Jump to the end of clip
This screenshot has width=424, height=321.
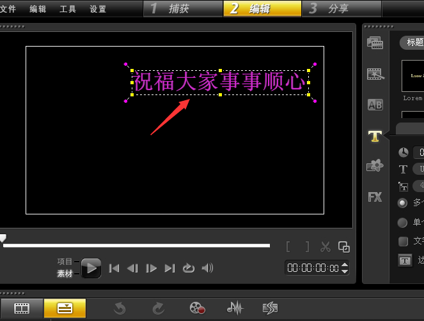point(170,268)
